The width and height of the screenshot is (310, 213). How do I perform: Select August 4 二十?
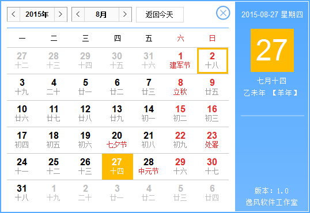coord(54,87)
